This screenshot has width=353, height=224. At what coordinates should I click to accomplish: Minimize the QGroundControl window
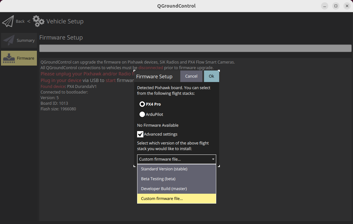tap(325, 6)
